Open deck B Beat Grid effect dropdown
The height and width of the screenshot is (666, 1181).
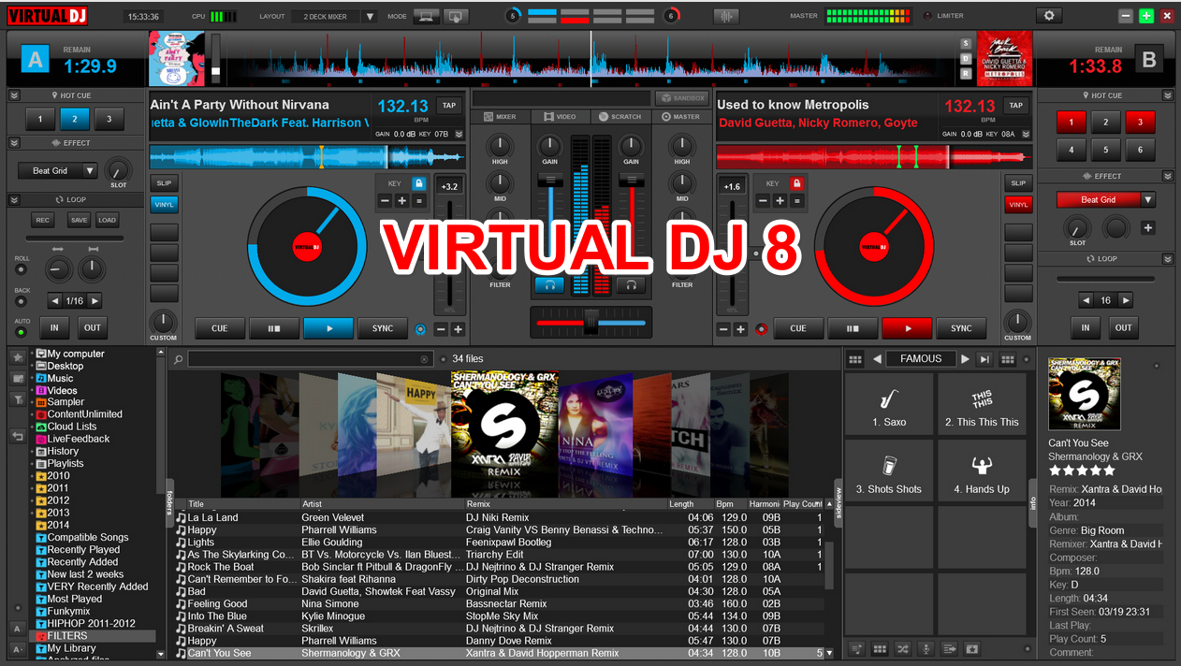[x=1106, y=199]
